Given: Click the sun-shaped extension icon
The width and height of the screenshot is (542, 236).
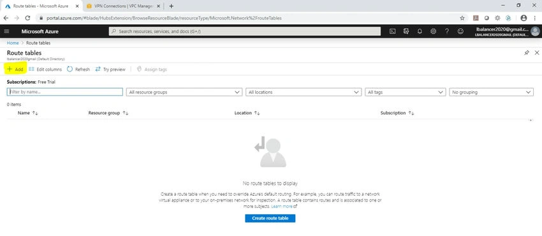Looking at the screenshot, I should (497, 18).
